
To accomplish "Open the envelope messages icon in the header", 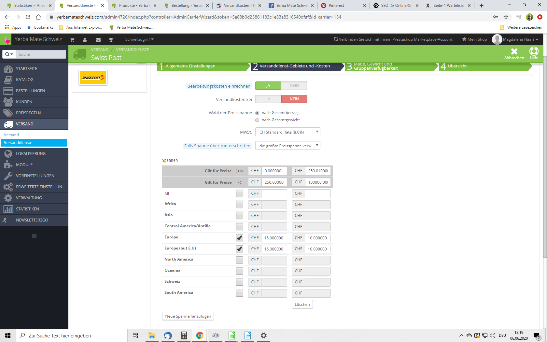I will point(98,40).
